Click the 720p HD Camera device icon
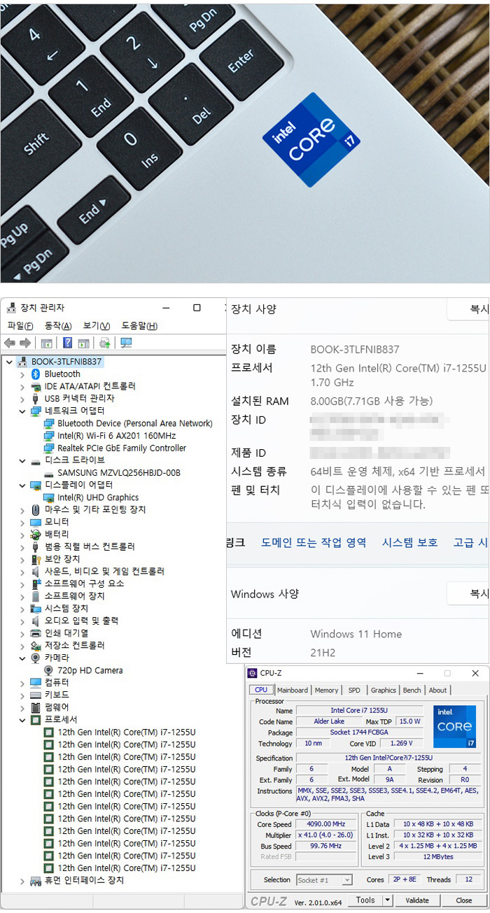The image size is (490, 913). (x=49, y=670)
